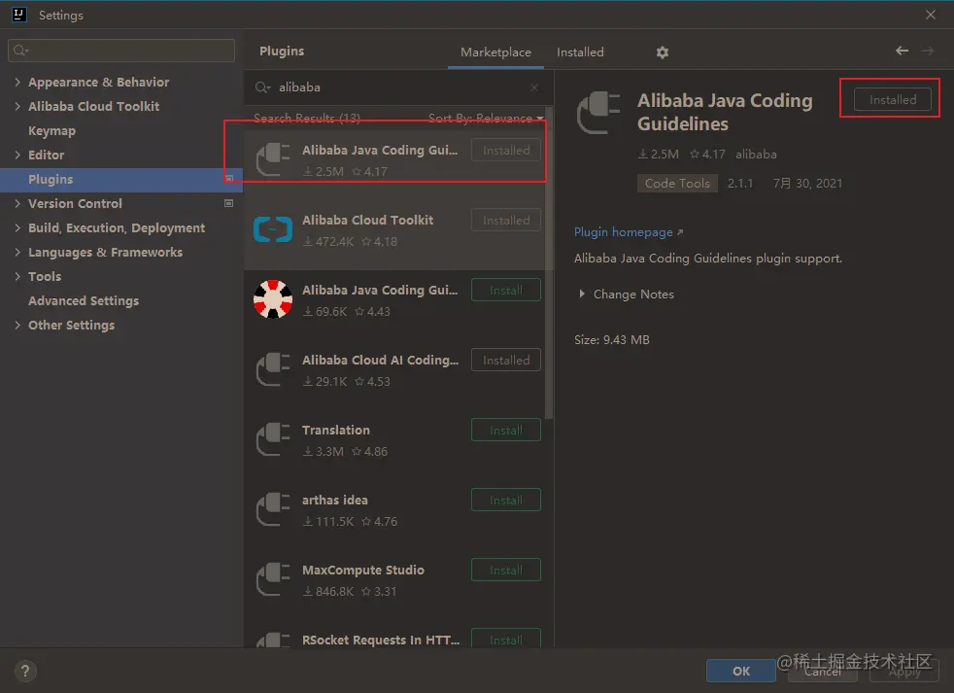Install the MaxCompute Studio plugin
954x693 pixels.
click(x=505, y=570)
